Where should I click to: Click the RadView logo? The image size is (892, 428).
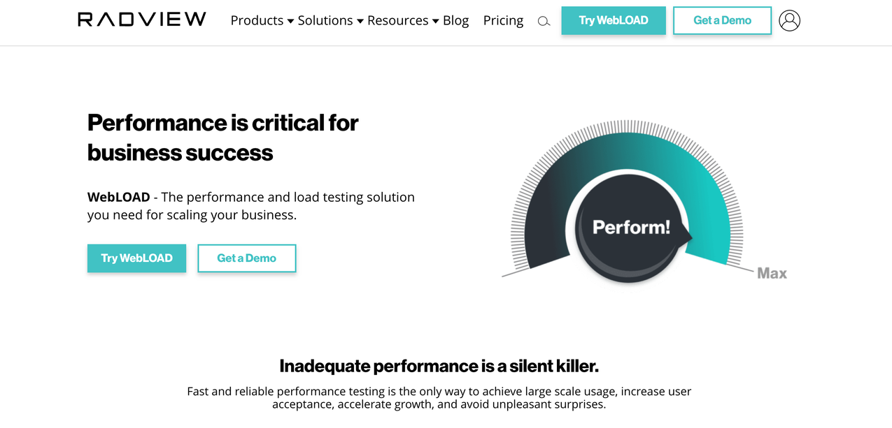click(141, 20)
